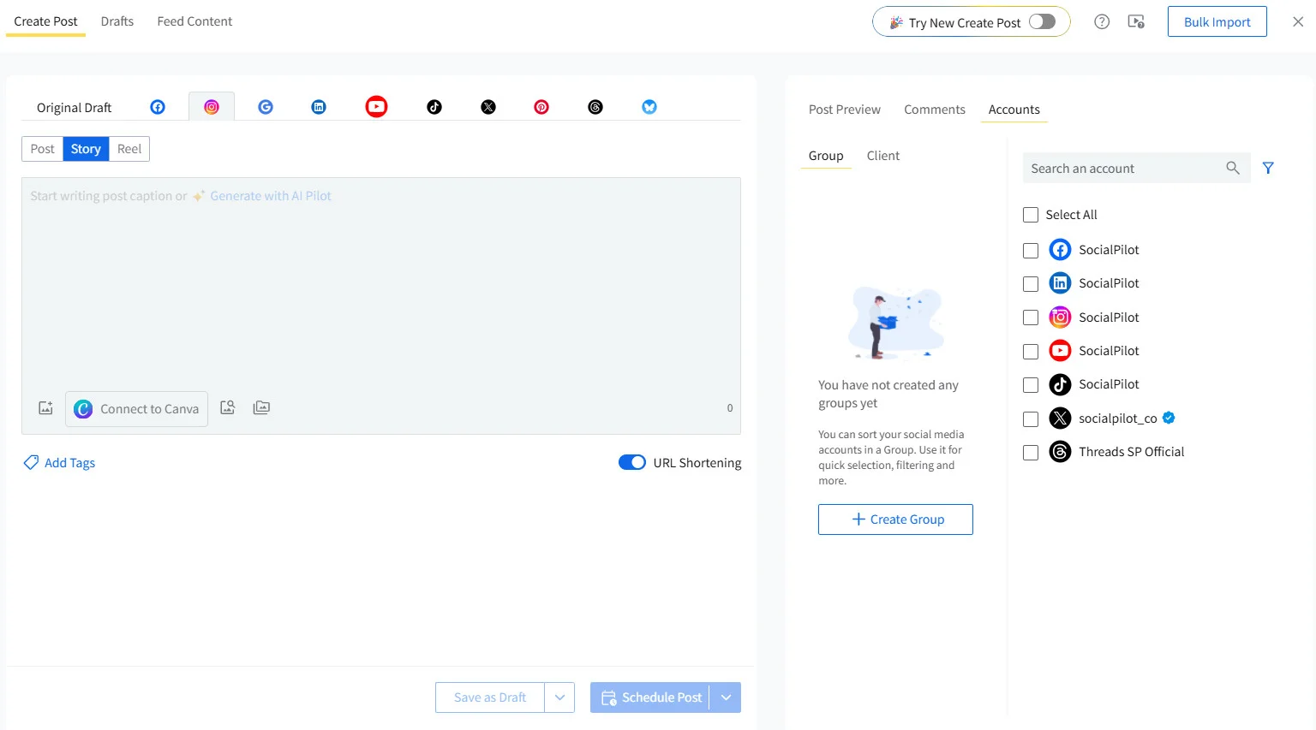Viewport: 1316px width, 730px height.
Task: Click the TikTok SocialPilot account icon
Action: coord(1060,384)
